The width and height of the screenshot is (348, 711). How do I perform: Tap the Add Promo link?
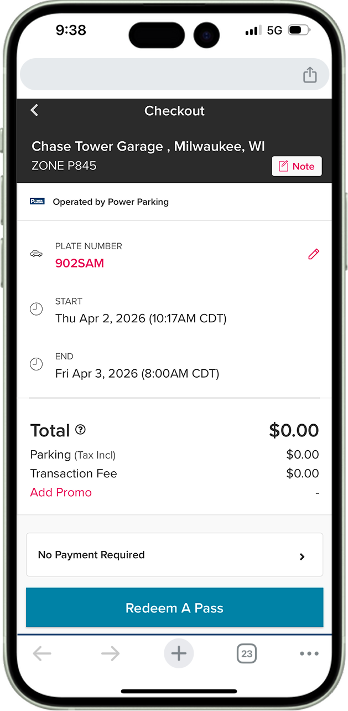tap(61, 492)
